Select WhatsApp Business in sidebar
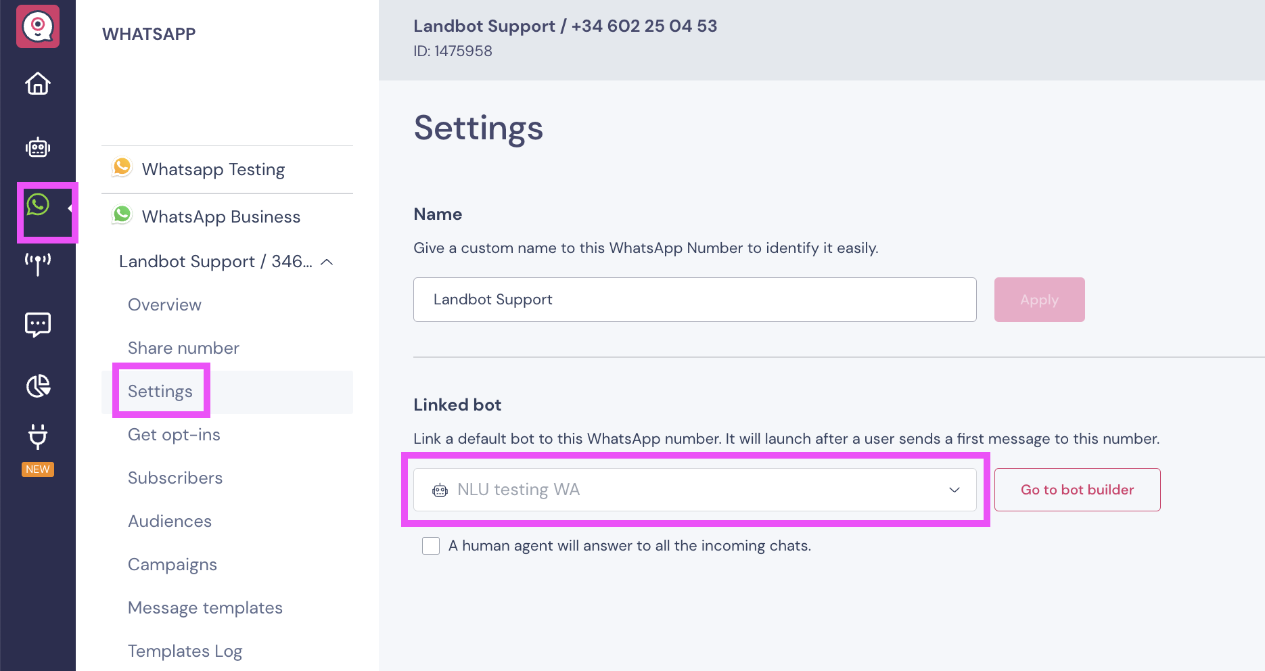Image resolution: width=1265 pixels, height=671 pixels. [221, 216]
